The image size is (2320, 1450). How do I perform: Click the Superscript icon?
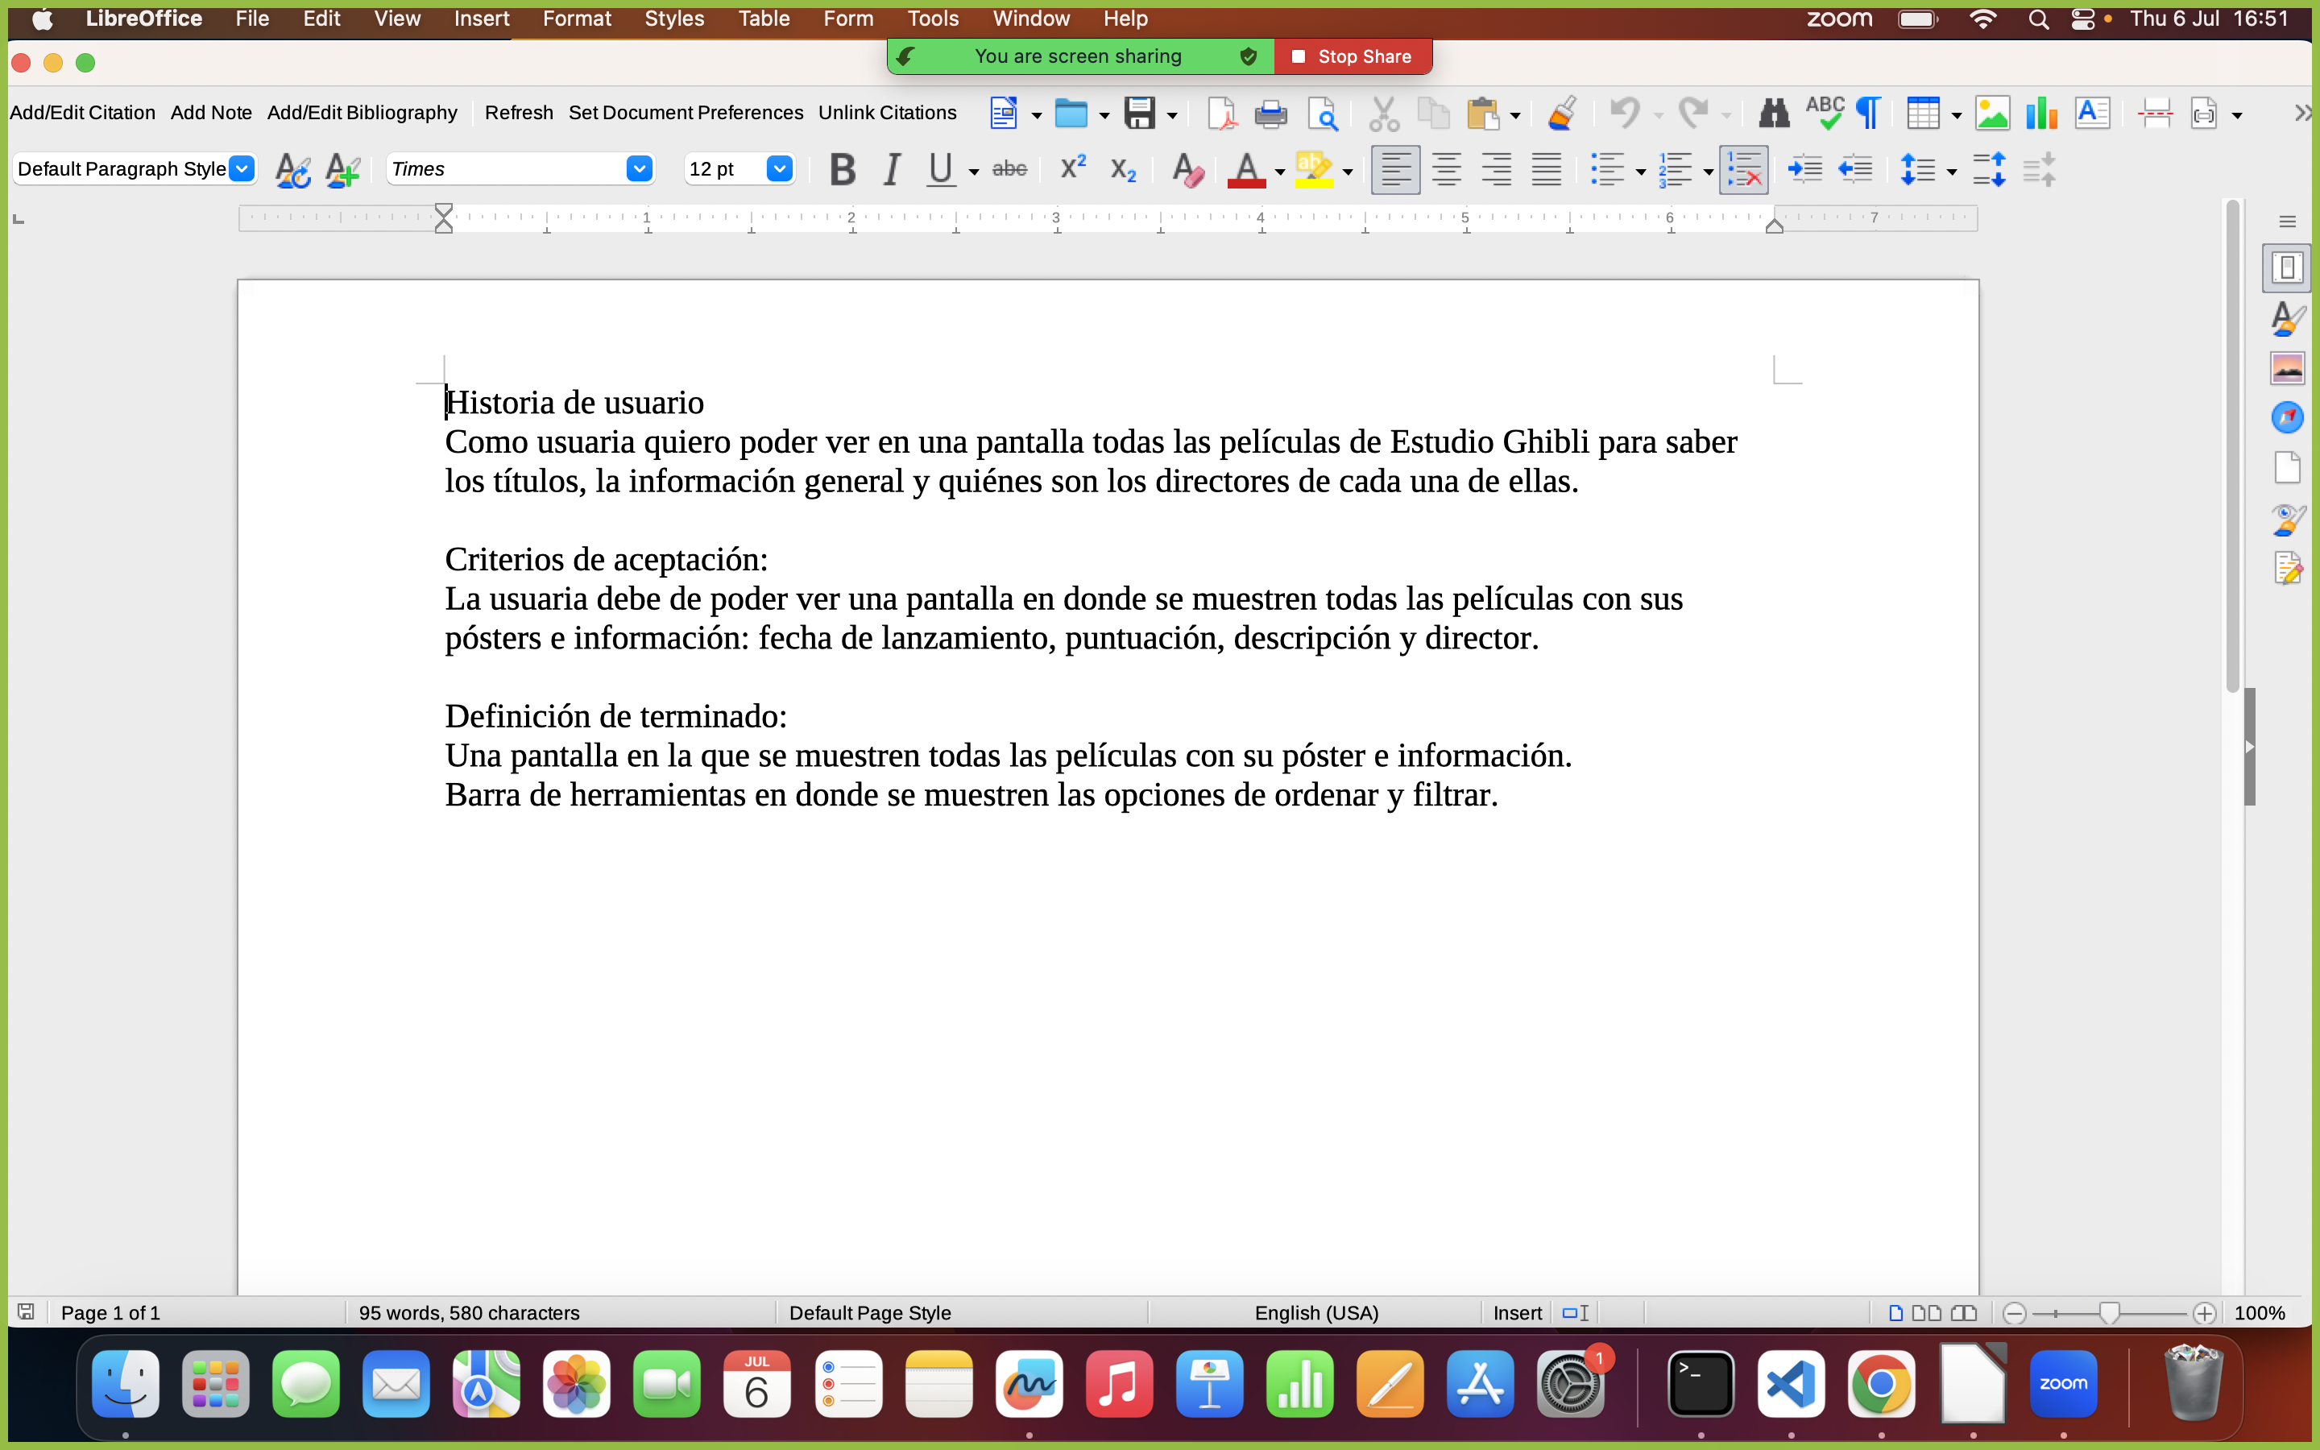[1073, 169]
